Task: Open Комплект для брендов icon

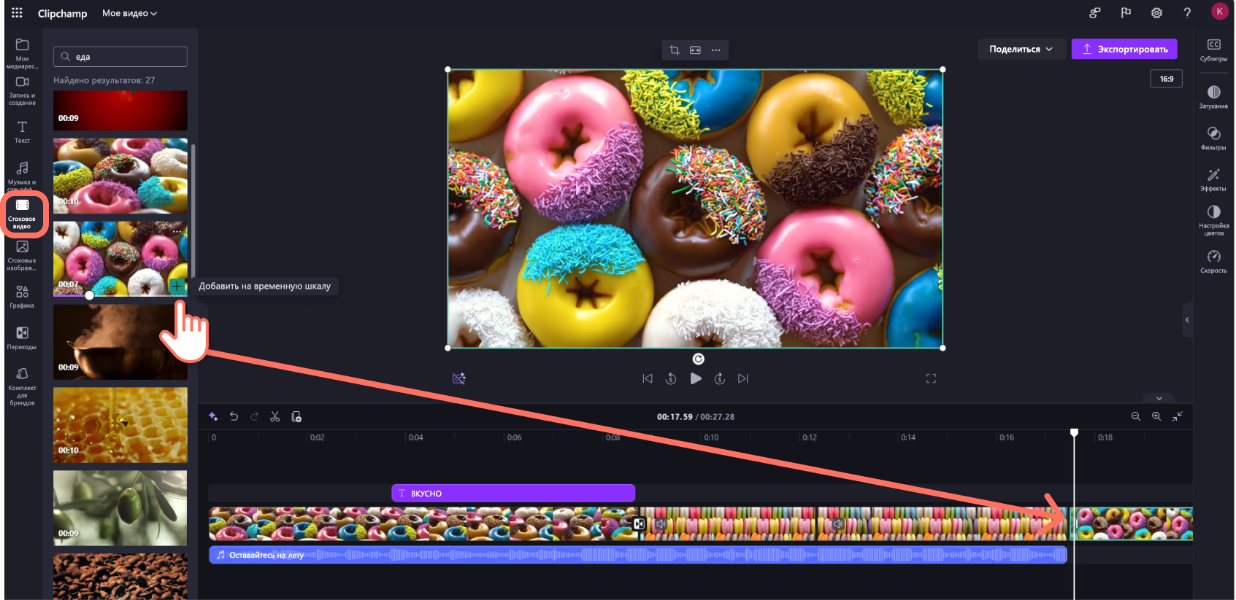Action: (x=23, y=386)
